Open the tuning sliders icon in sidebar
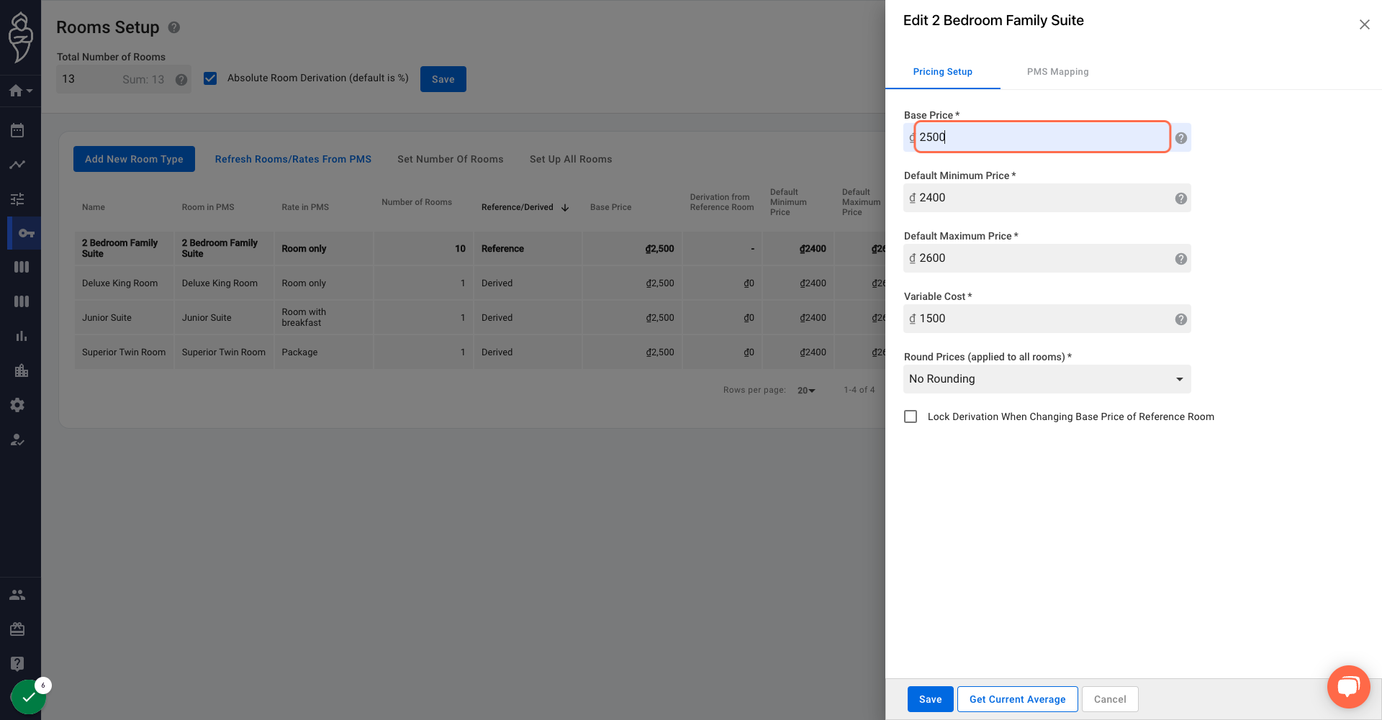 17,199
